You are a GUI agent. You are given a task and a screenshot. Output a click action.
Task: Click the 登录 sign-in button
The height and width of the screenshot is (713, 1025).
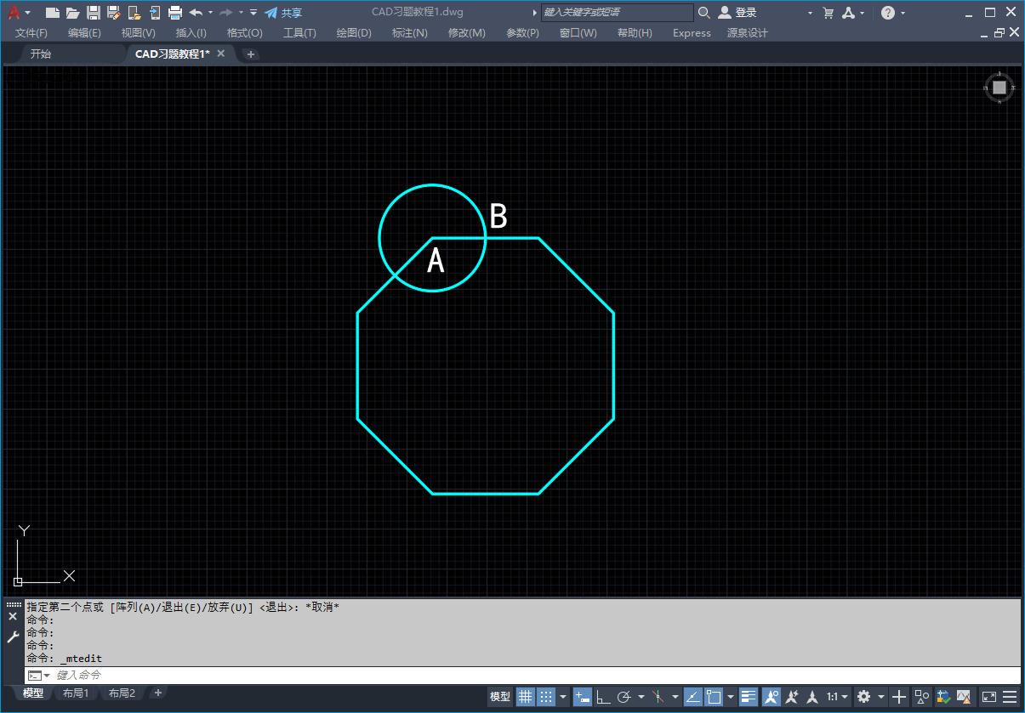[x=737, y=13]
